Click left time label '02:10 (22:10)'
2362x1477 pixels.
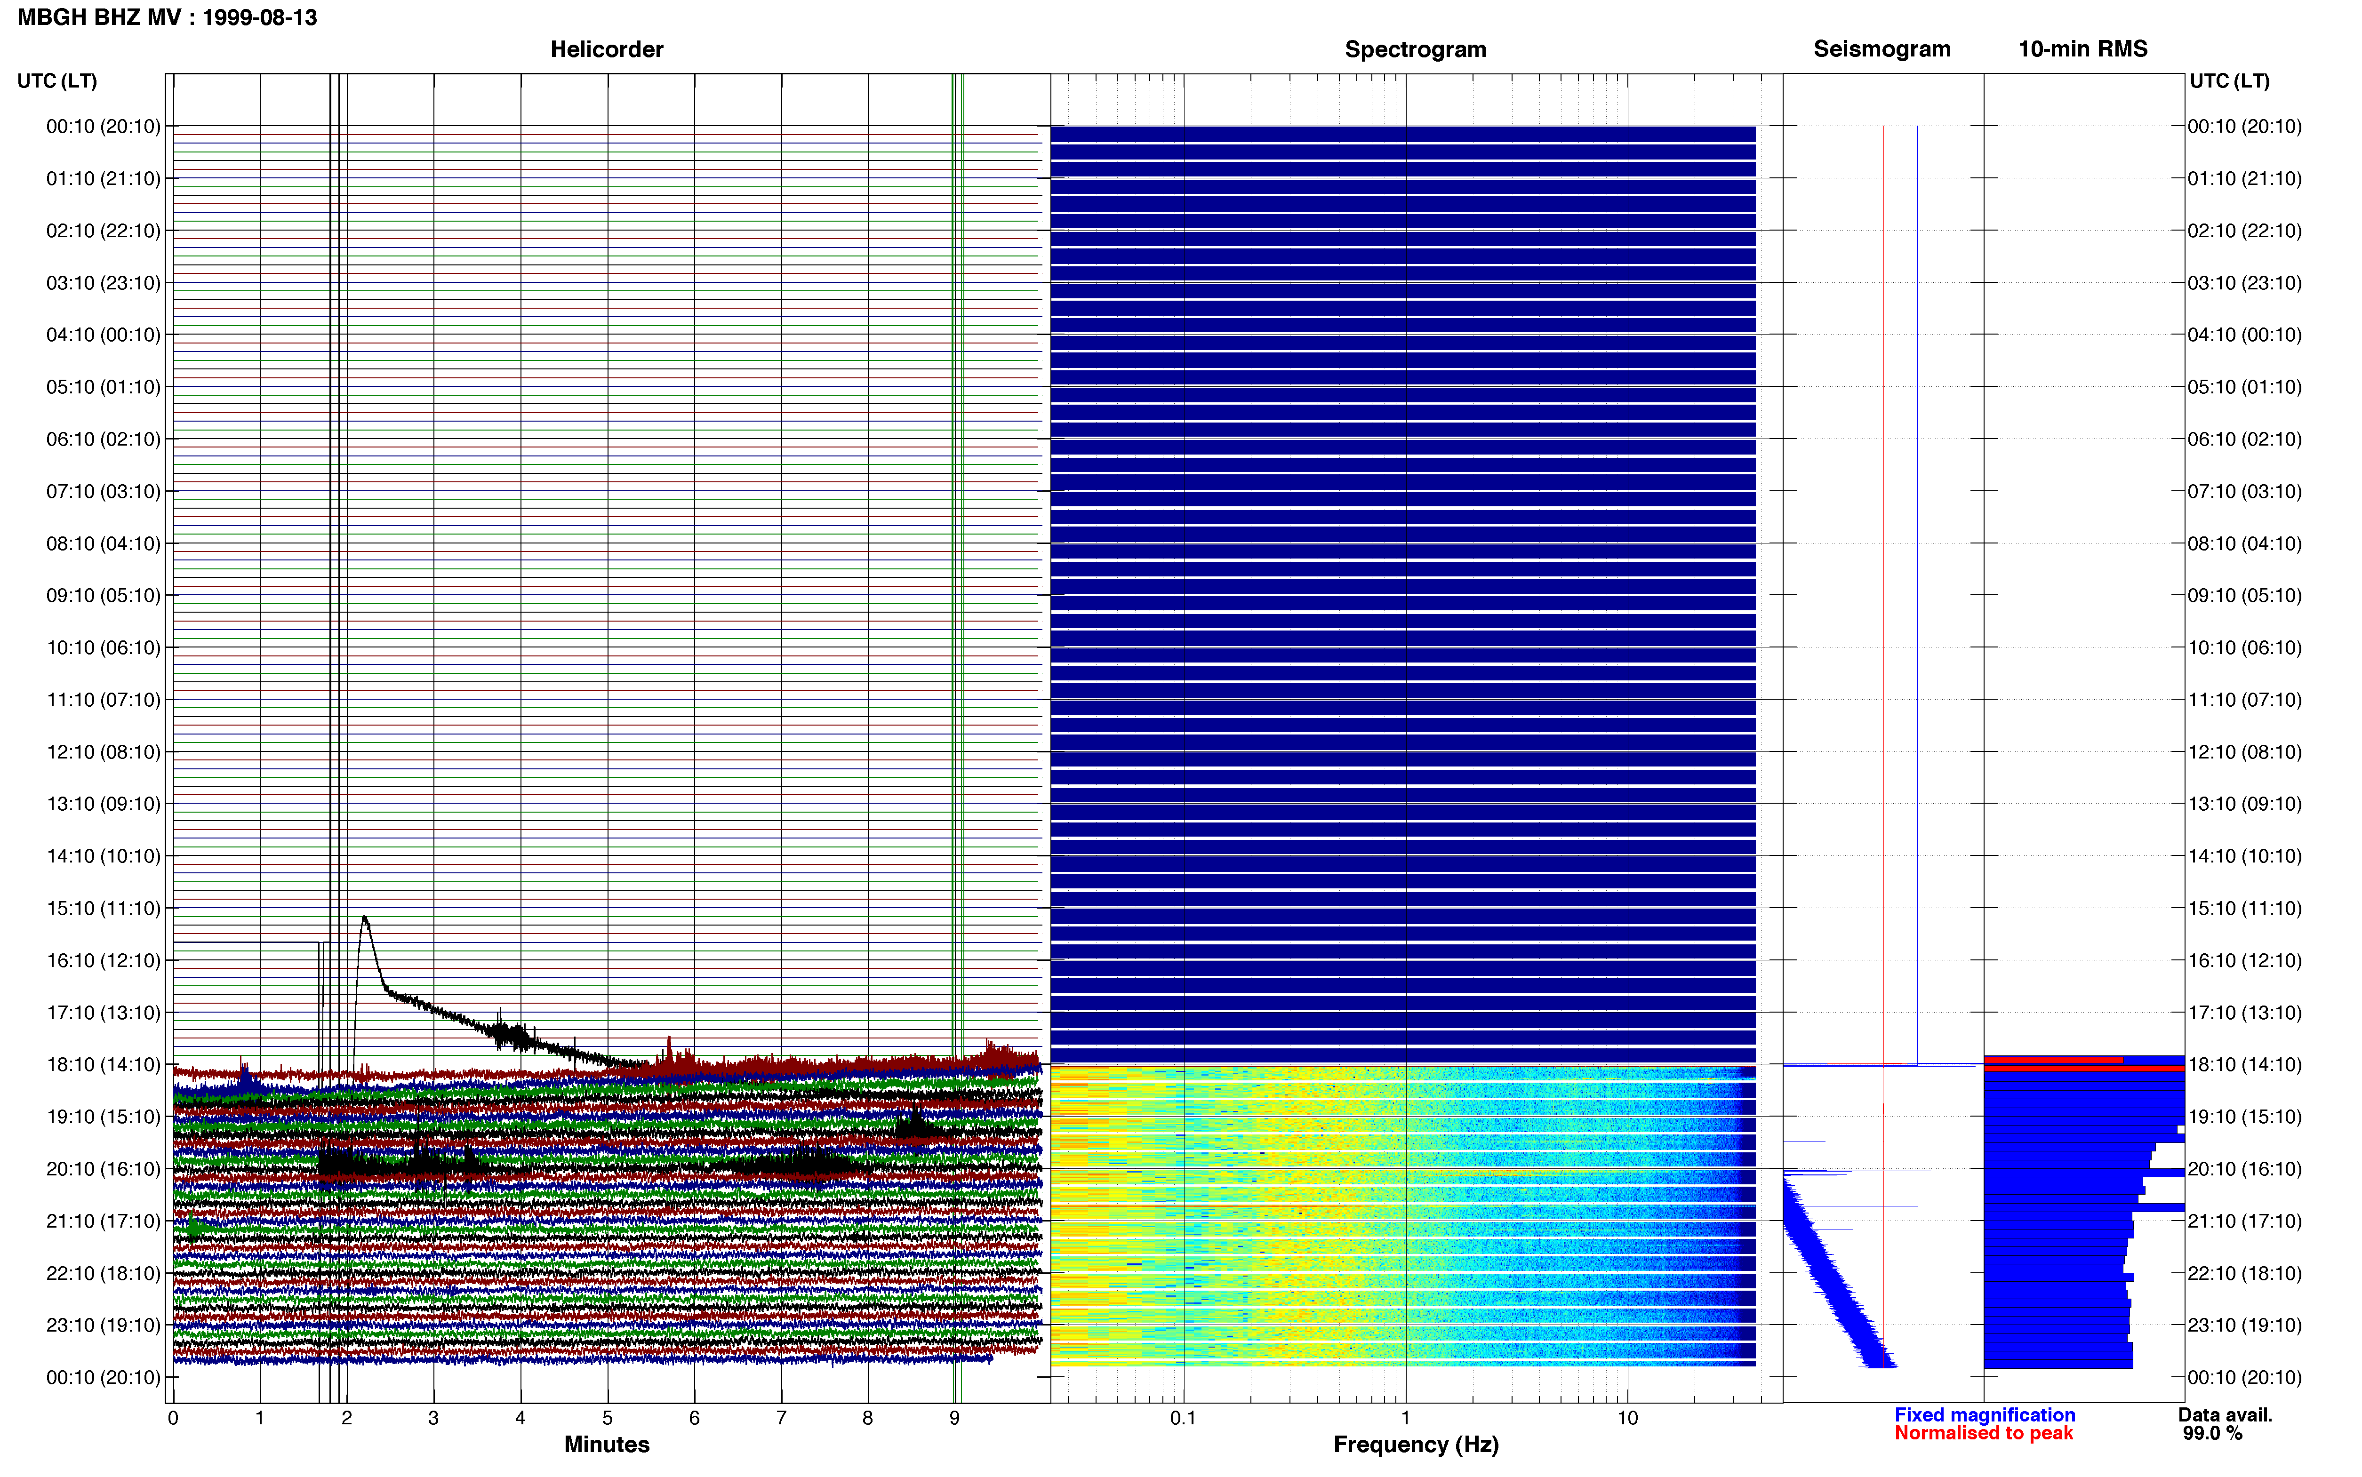click(x=104, y=231)
